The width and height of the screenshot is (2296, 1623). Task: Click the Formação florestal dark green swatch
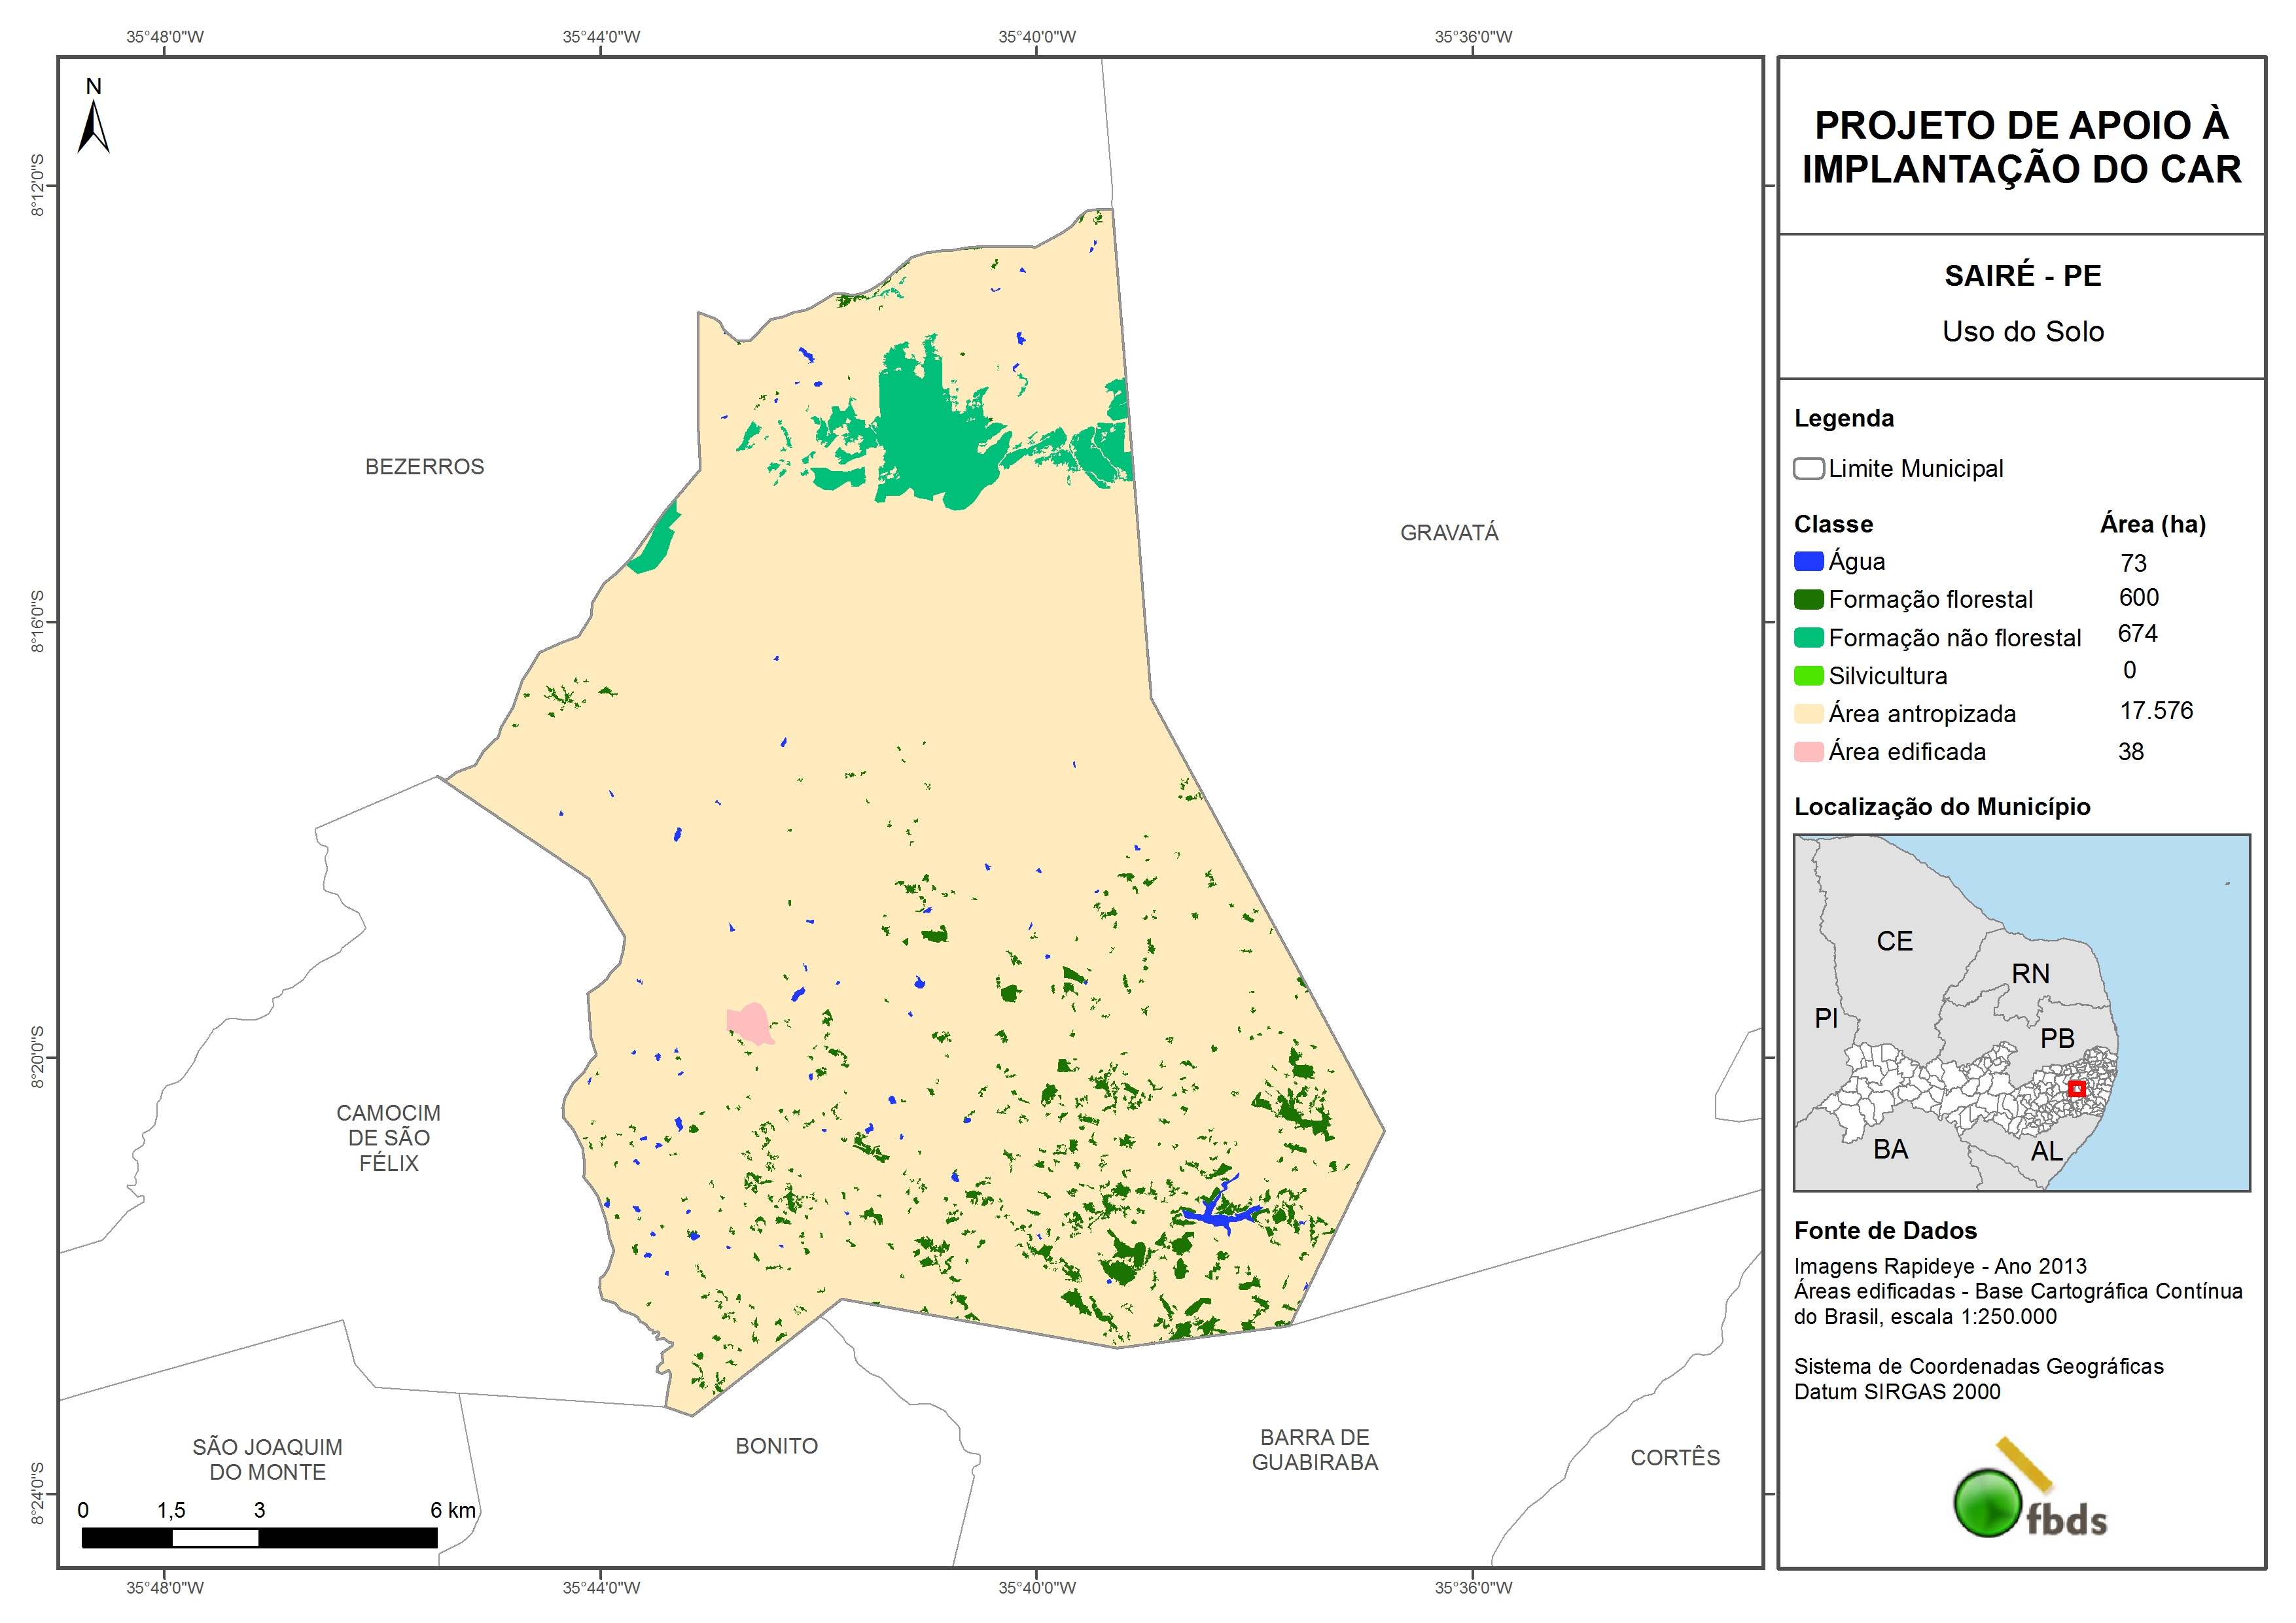(x=1808, y=600)
